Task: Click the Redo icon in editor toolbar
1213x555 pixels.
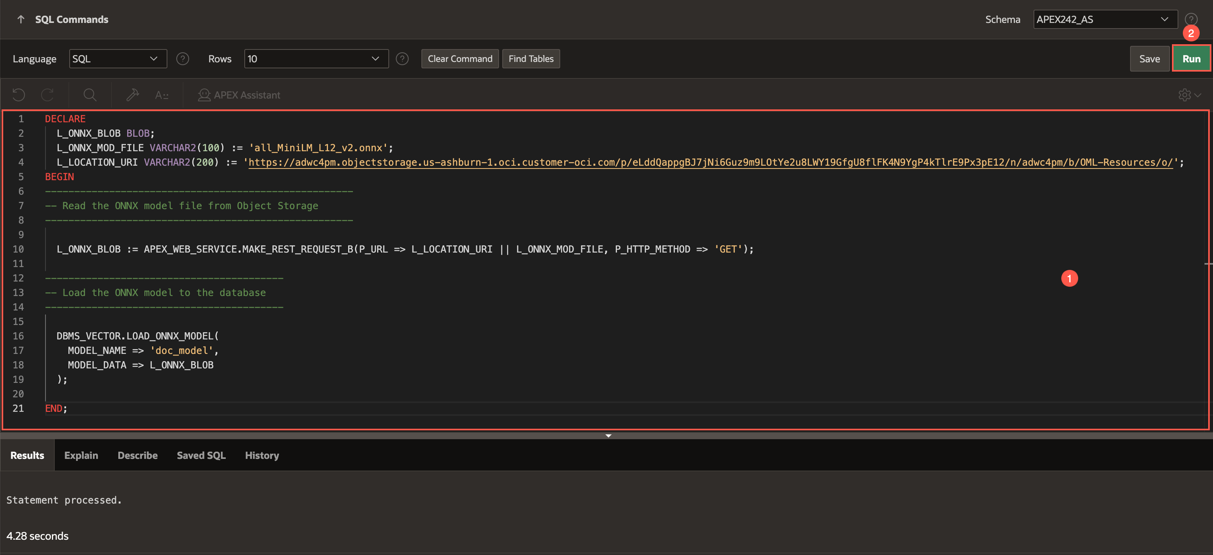Action: [x=47, y=95]
